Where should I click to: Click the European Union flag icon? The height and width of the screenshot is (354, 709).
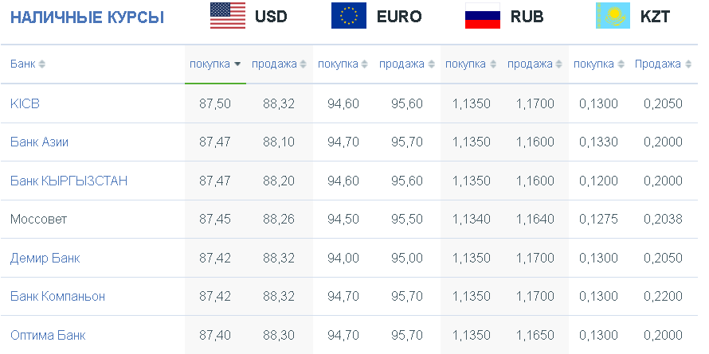[x=349, y=16]
